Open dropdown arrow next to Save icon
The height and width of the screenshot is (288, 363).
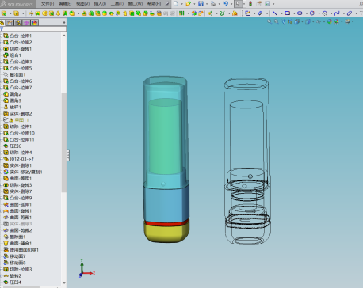coord(207,4)
